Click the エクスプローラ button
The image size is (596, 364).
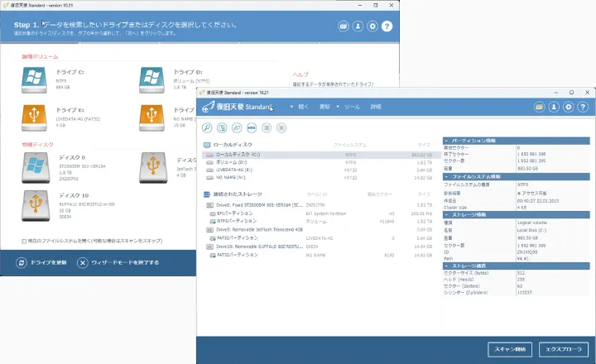click(x=564, y=349)
